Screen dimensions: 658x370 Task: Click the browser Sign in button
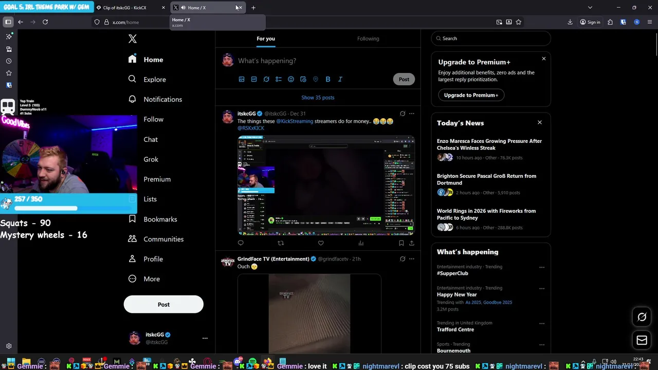point(590,22)
